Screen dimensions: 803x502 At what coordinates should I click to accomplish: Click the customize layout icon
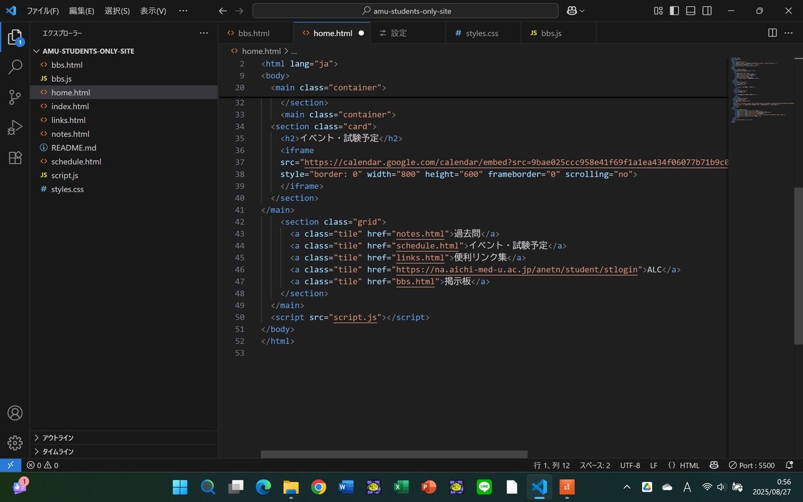658,11
